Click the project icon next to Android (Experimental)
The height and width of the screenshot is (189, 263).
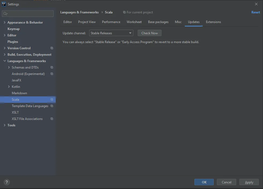click(52, 74)
